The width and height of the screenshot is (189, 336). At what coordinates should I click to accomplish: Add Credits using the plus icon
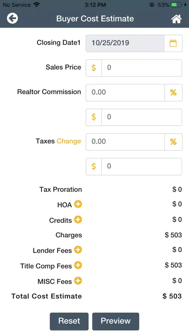pyautogui.click(x=78, y=220)
